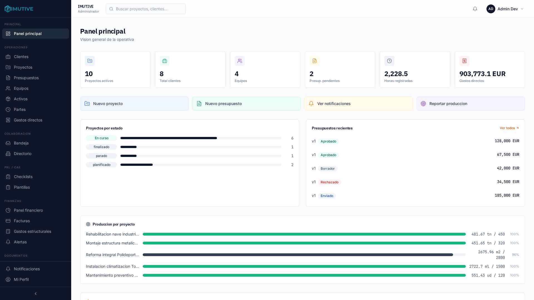The height and width of the screenshot is (300, 534).
Task: Click the Presup. pendientes document icon
Action: pos(315,61)
